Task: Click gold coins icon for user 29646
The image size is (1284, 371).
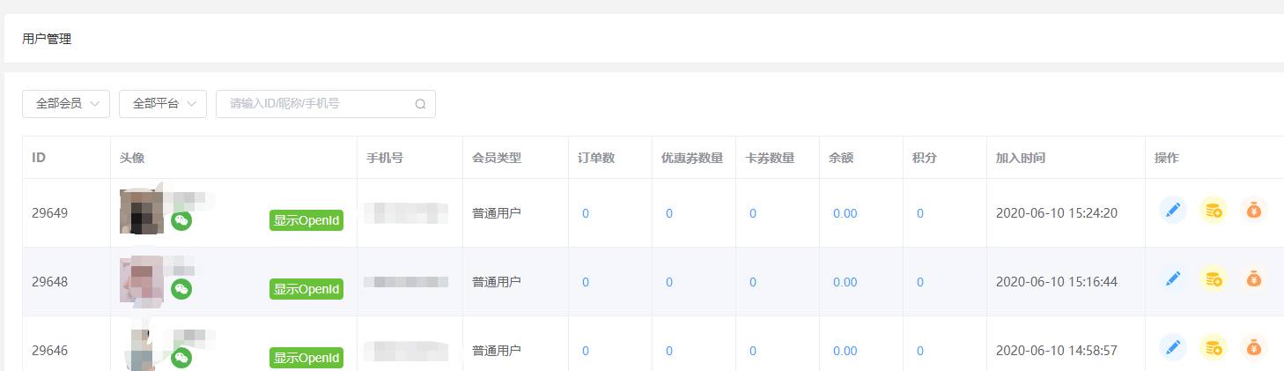Action: [x=1214, y=348]
